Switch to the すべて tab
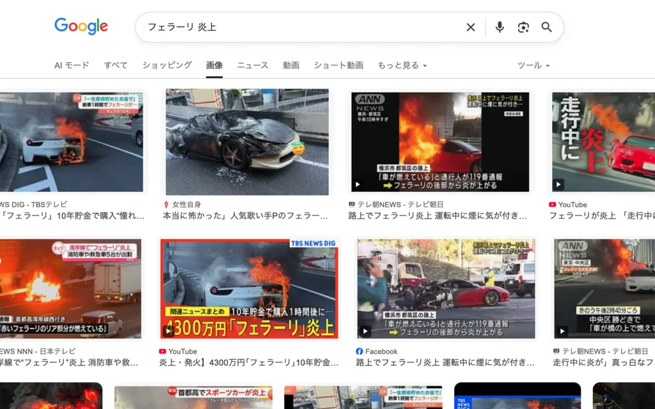The image size is (655, 409). (x=116, y=65)
